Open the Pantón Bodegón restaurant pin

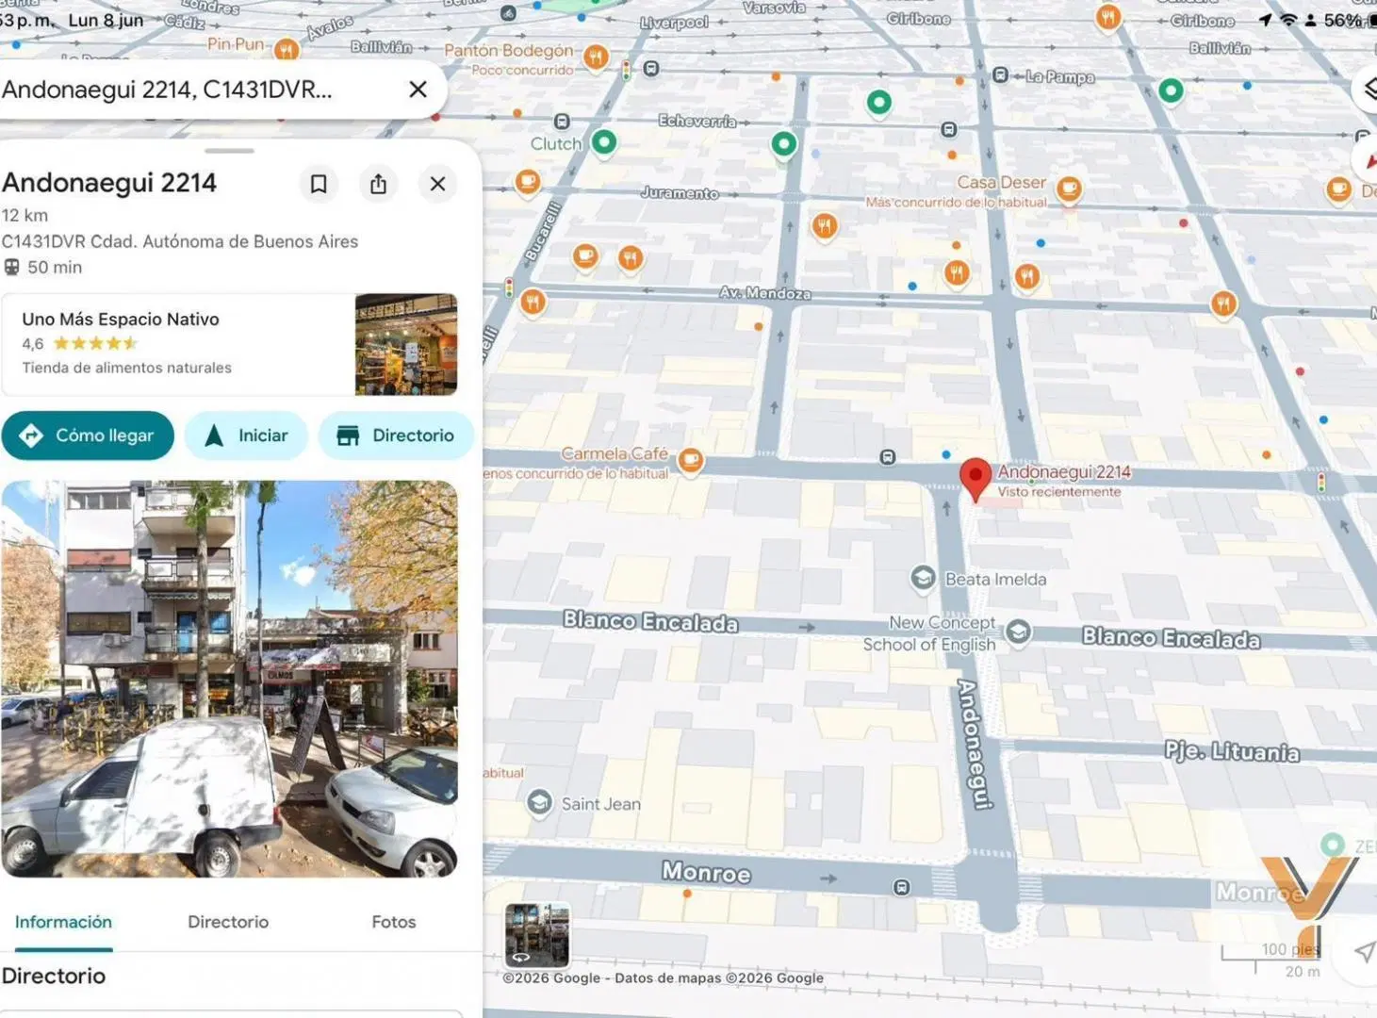tap(595, 57)
